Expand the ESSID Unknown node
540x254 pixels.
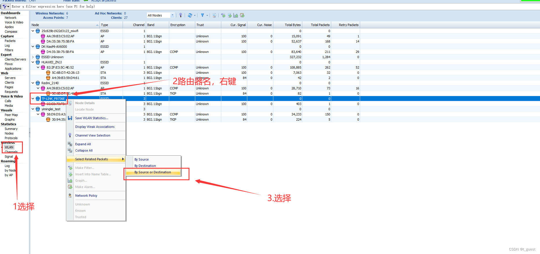click(33, 57)
